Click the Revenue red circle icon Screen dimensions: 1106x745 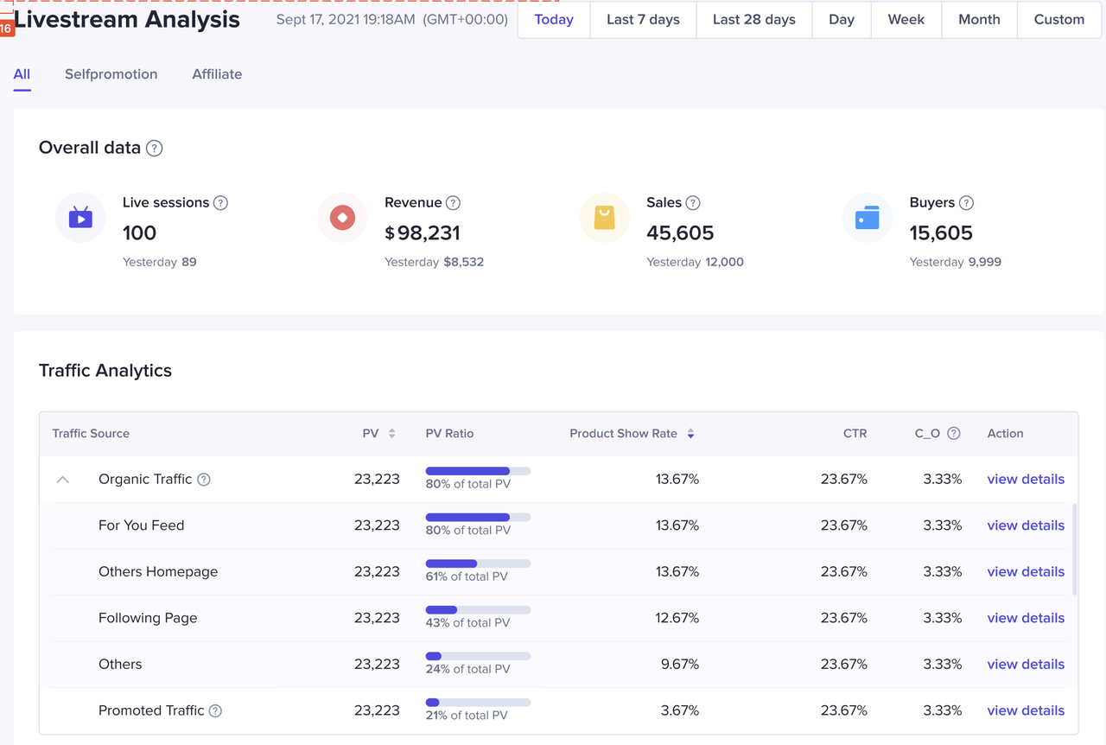click(x=342, y=218)
